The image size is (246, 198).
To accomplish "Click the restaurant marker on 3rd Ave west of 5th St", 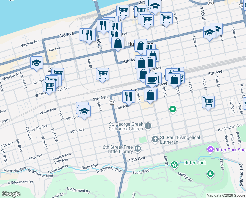I will [89, 36].
